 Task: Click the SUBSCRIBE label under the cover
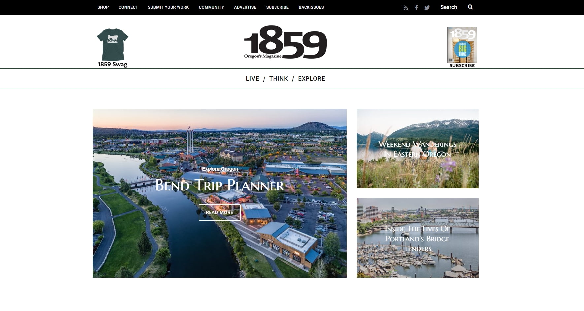pos(462,65)
